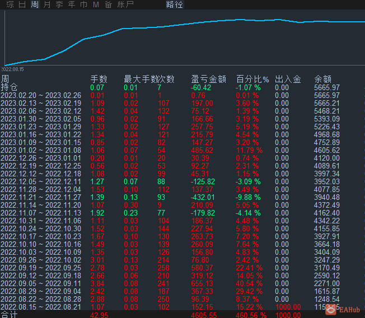Image resolution: width=365 pixels, height=318 pixels.
Task: Open the 备 notes tab
Action: pyautogui.click(x=108, y=4)
